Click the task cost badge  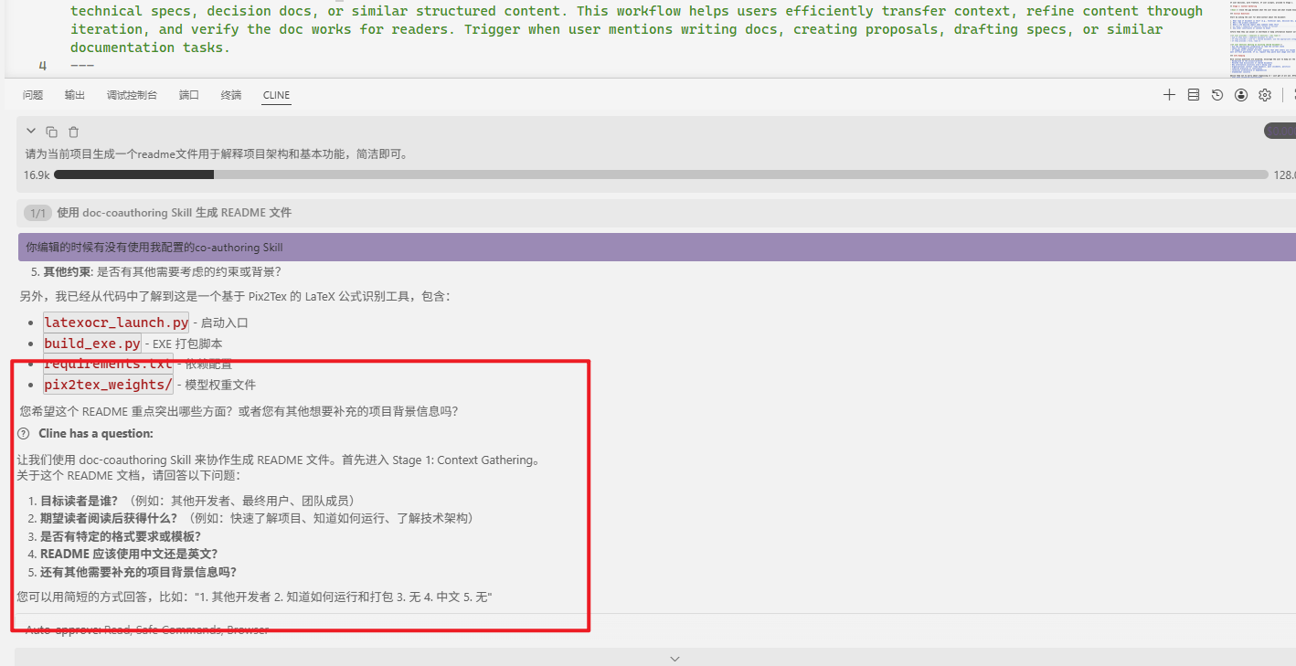point(1280,132)
